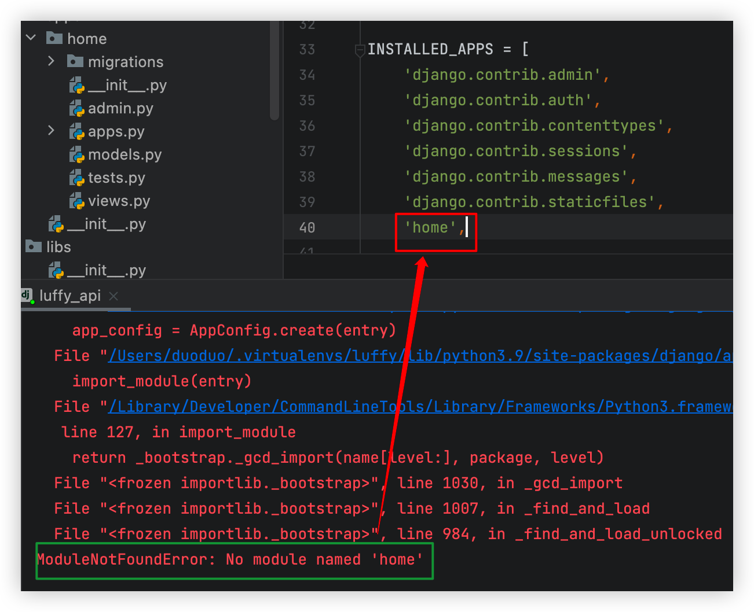This screenshot has width=754, height=612.
Task: Click the project tree vertical scrollbar
Action: pyautogui.click(x=274, y=70)
